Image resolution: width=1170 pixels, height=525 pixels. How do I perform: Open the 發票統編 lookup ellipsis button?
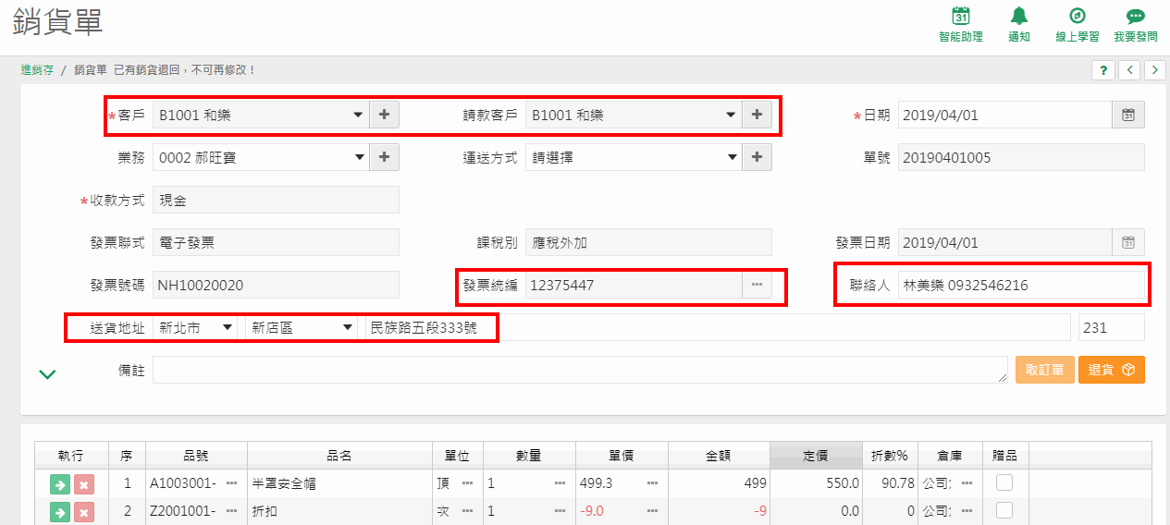pos(757,286)
